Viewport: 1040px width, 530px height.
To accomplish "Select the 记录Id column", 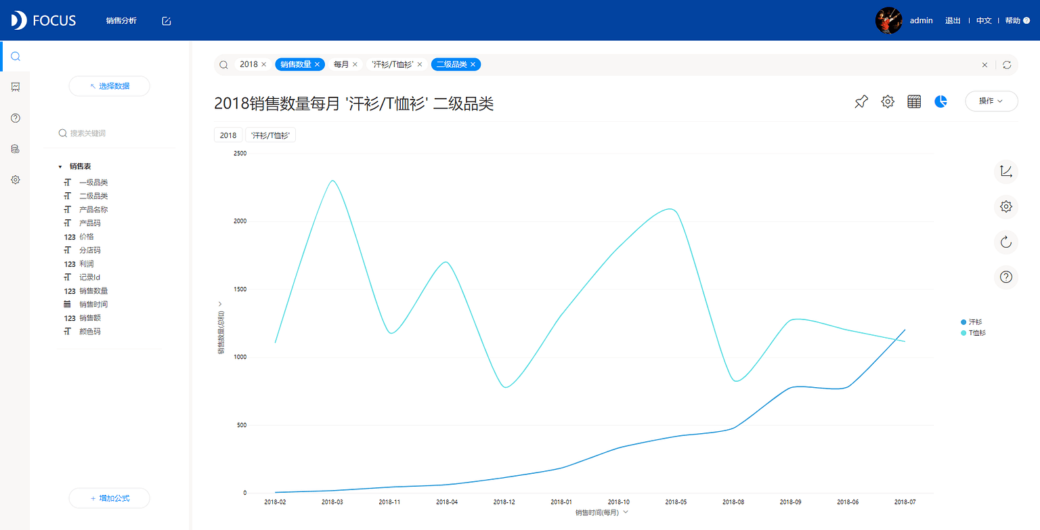I will (x=89, y=278).
